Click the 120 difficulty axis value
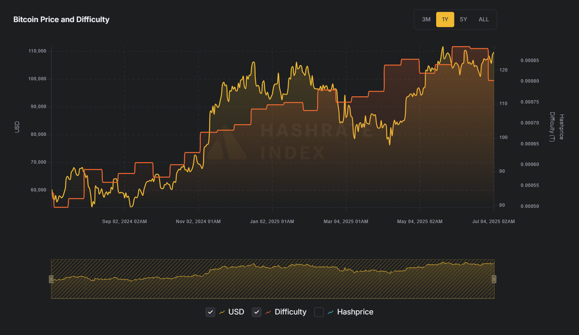579x335 pixels. pos(504,70)
